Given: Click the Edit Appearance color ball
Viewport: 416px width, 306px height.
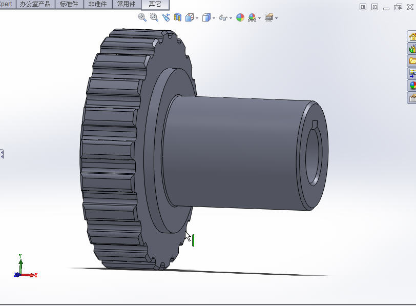Looking at the screenshot, I should click(x=240, y=17).
